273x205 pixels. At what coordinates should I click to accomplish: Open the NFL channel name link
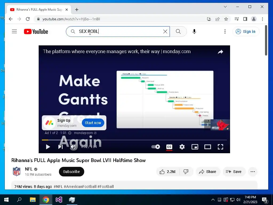coord(29,169)
